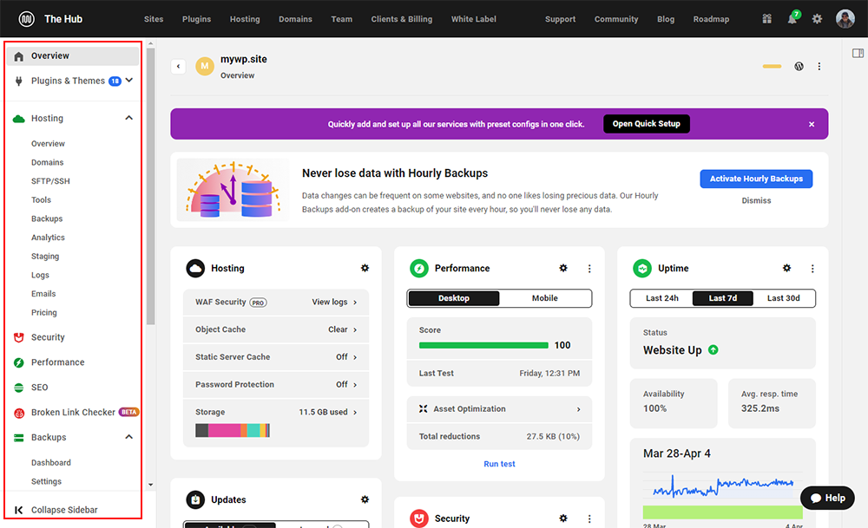The width and height of the screenshot is (868, 528).
Task: Open Uptime widget three-dot menu
Action: [x=812, y=269]
